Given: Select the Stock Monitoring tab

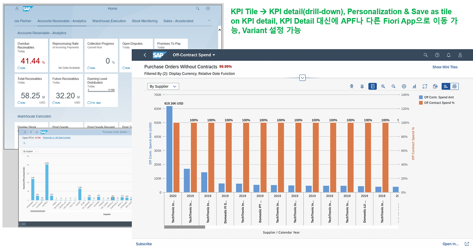Looking at the screenshot, I should click(144, 21).
